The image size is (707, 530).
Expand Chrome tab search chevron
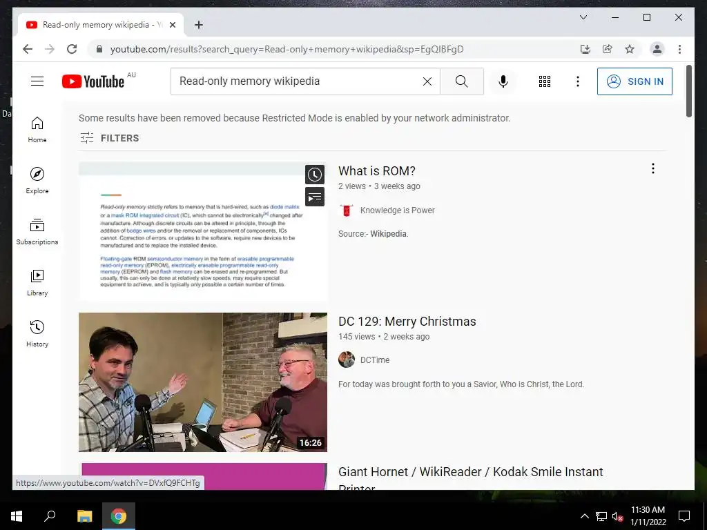(x=583, y=17)
